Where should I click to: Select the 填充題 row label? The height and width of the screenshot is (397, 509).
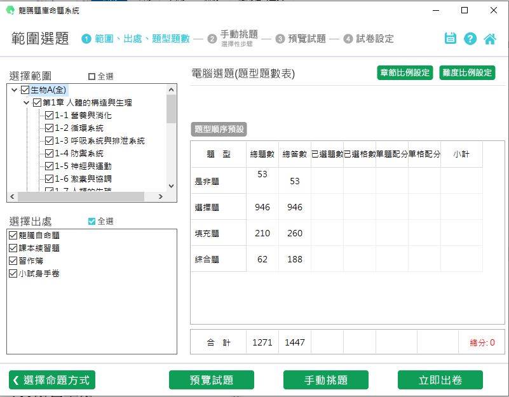point(207,233)
